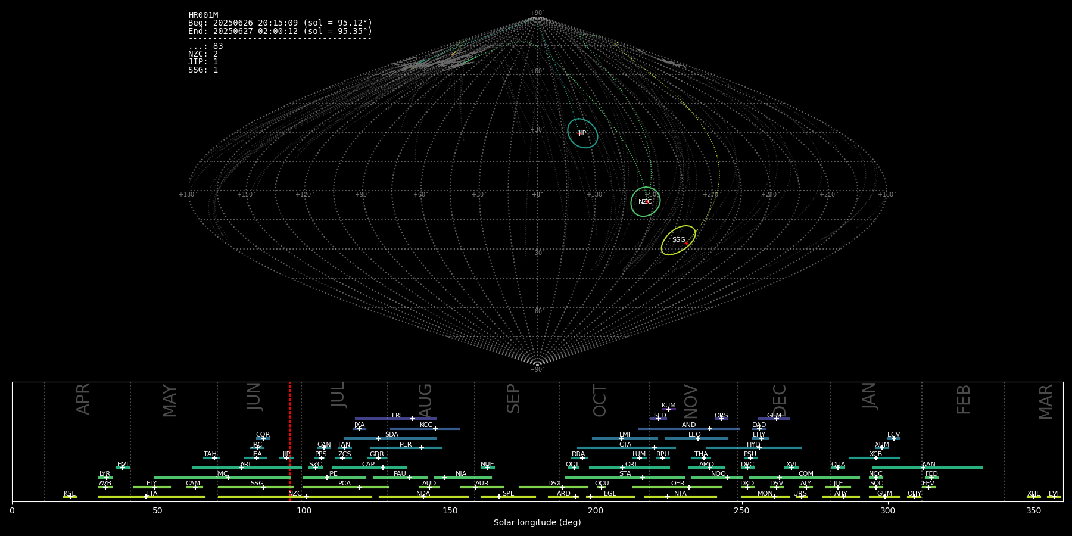Click the DRA shower label in timeline
1072x536 pixels.
578,454
